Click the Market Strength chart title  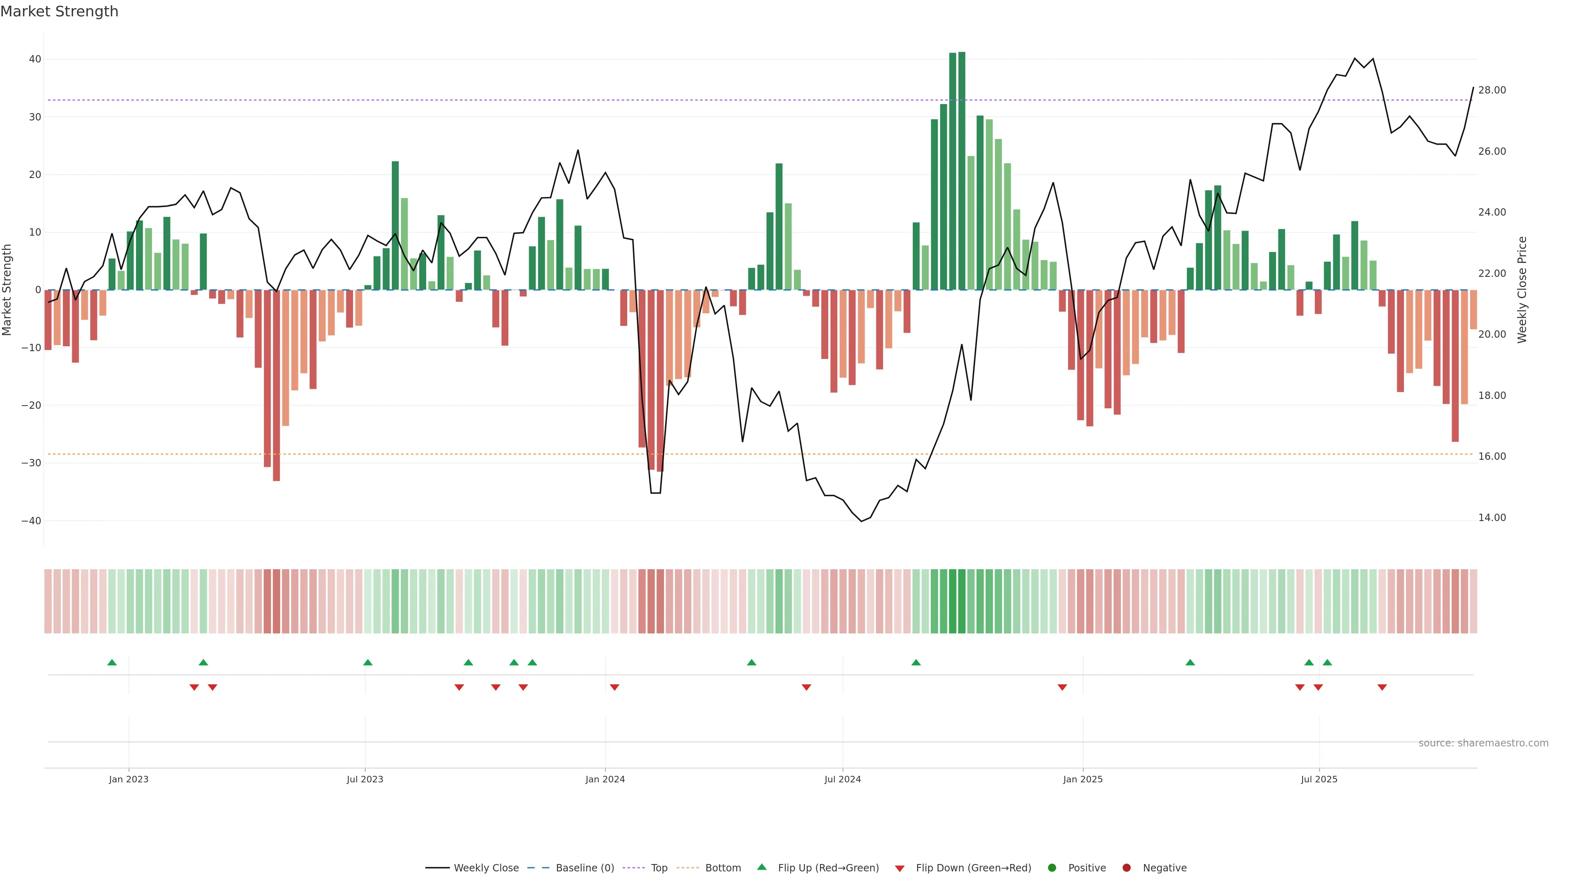click(59, 11)
